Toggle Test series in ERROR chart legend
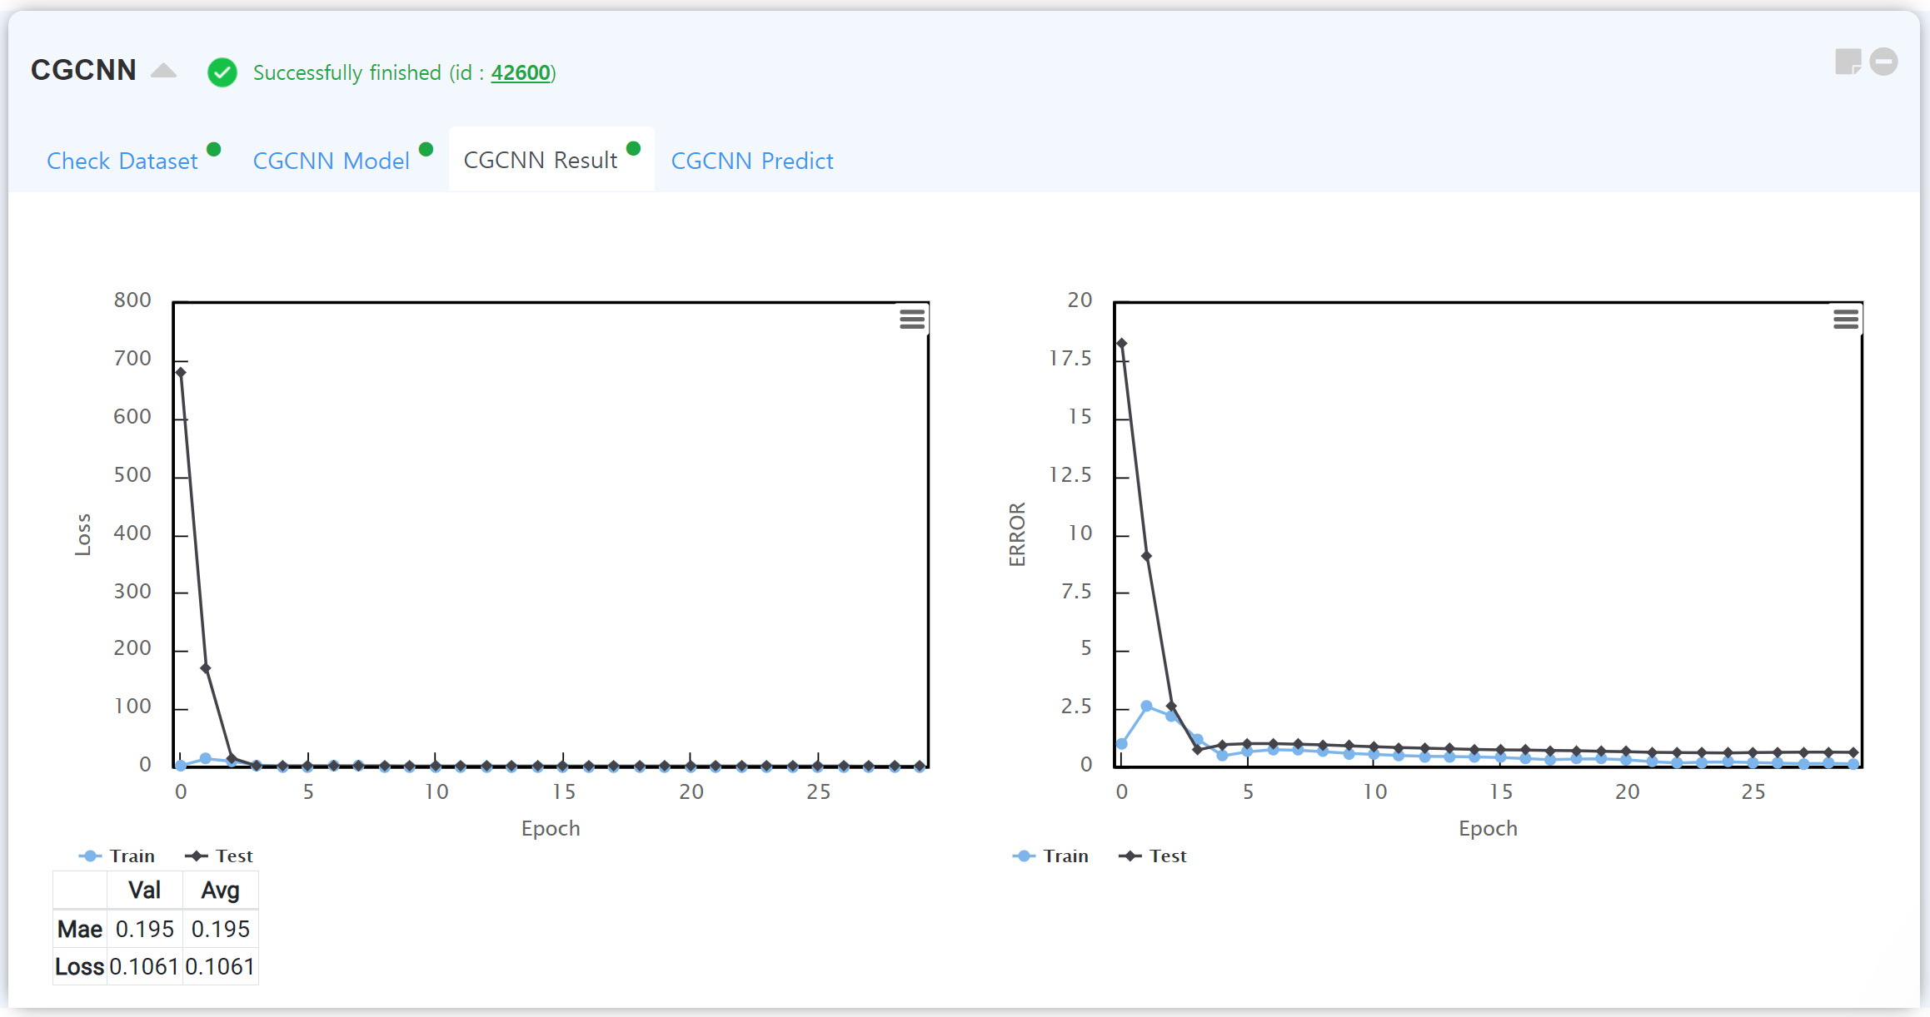The image size is (1930, 1017). (1154, 856)
